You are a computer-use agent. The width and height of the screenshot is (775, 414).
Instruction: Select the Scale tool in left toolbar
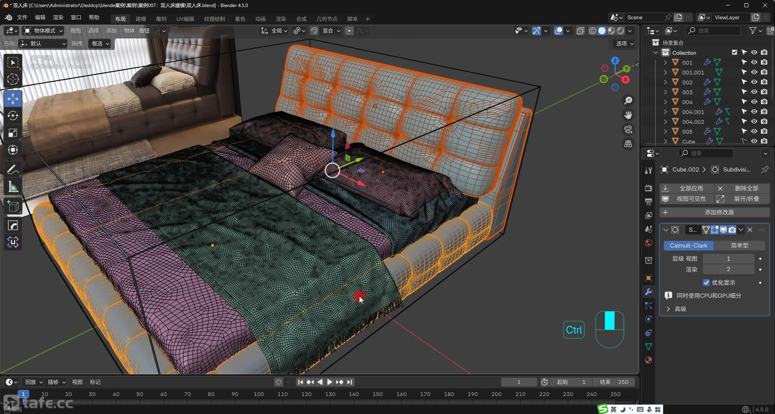[x=13, y=133]
